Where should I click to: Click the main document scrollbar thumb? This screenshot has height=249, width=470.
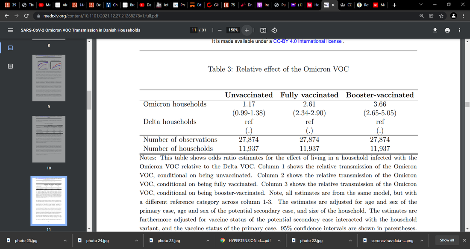pyautogui.click(x=467, y=104)
